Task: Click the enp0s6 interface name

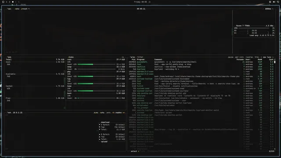Action: click(x=119, y=113)
